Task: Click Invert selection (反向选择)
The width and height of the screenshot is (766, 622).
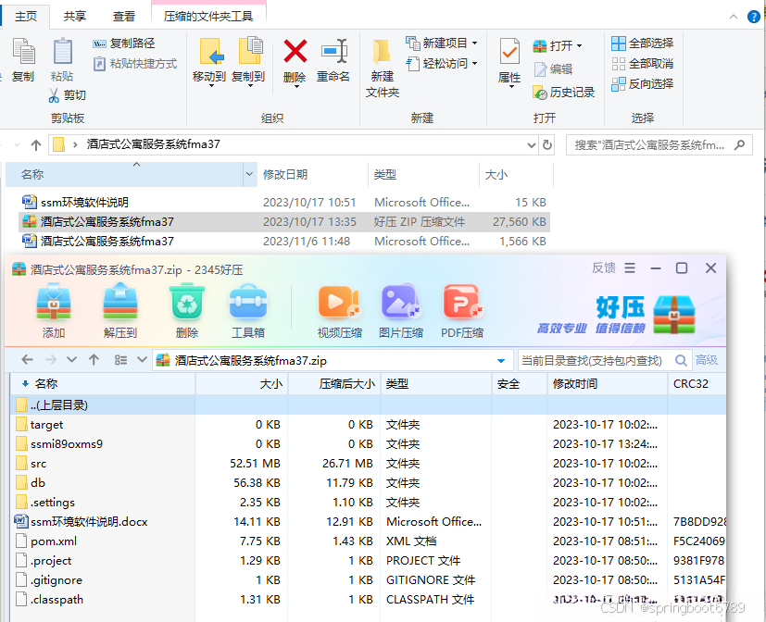Action: point(643,84)
